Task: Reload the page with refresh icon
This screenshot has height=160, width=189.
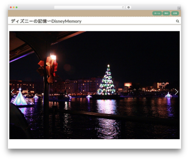Action: [x=123, y=7]
